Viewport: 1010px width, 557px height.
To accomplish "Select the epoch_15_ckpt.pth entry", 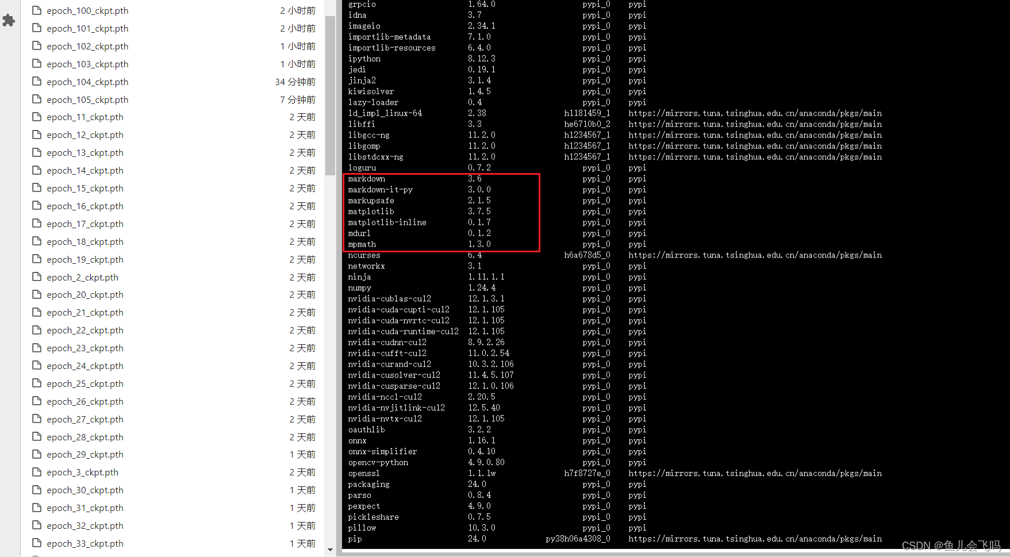I will click(x=85, y=188).
